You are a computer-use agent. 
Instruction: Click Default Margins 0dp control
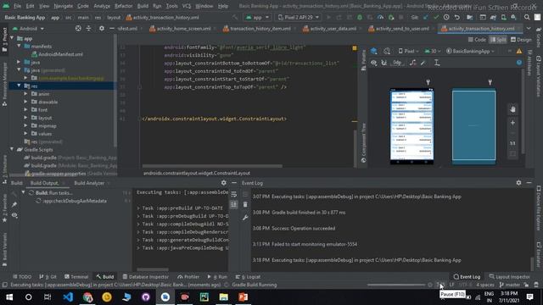point(397,63)
